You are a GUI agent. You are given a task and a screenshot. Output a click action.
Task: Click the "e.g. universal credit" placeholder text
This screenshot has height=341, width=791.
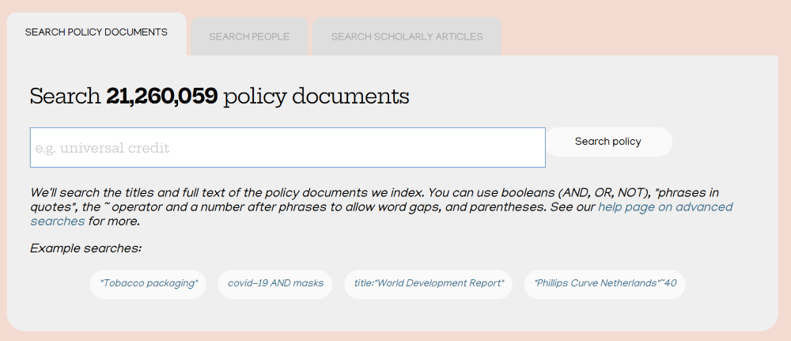[103, 148]
